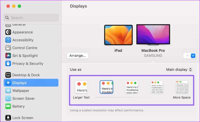
Task: Close the System Settings window
Action: click(x=8, y=6)
